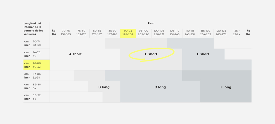Choose the 120-125 kg weight header
The image size is (275, 124).
(221, 33)
